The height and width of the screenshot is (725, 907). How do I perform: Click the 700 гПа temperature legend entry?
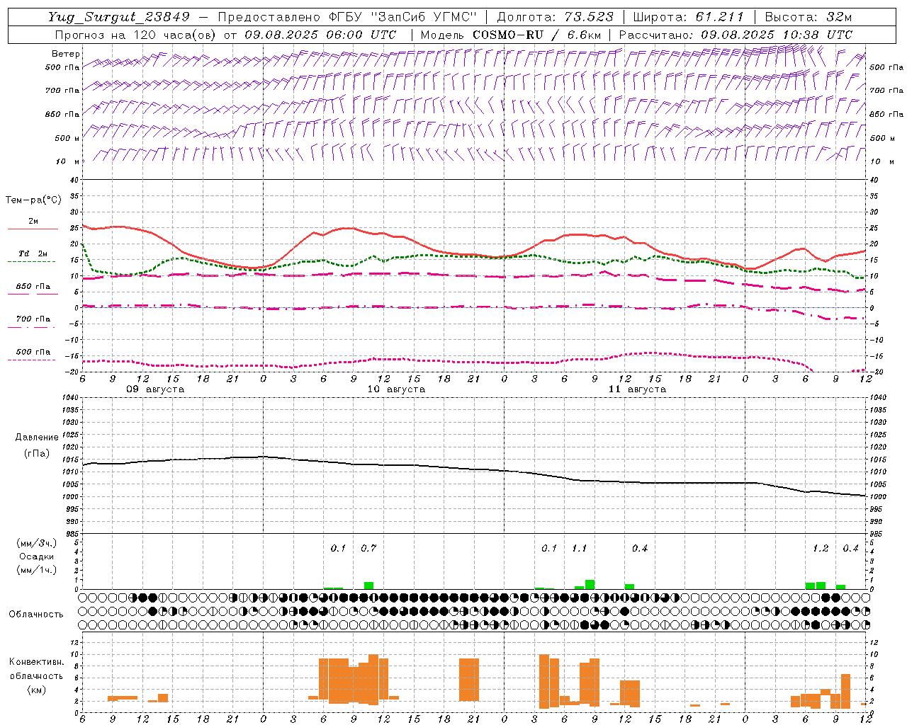[33, 319]
